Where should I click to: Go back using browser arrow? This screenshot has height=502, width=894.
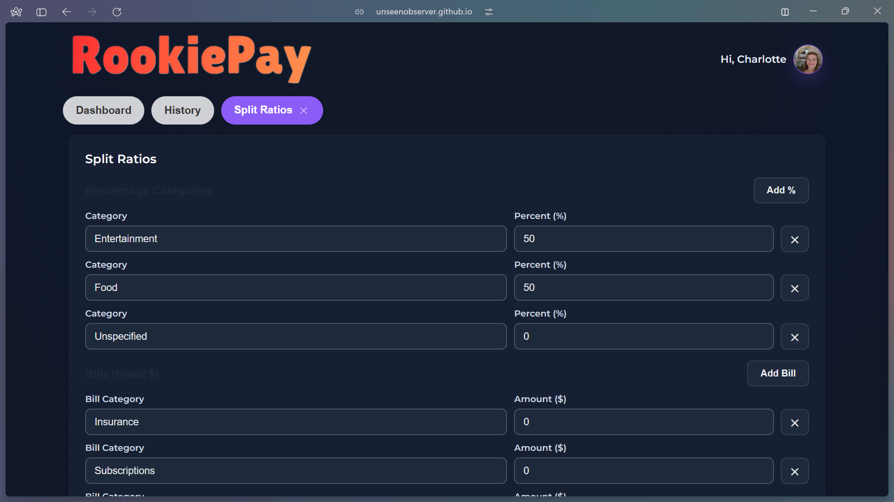[67, 12]
